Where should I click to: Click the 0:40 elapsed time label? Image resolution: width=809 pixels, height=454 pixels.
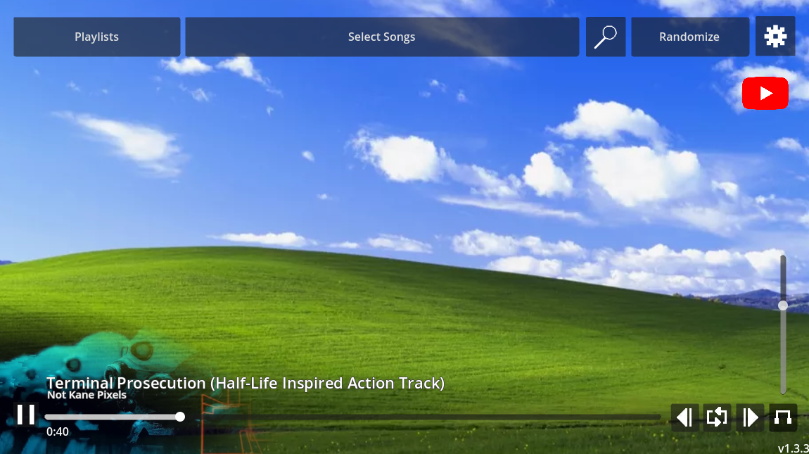click(x=58, y=432)
